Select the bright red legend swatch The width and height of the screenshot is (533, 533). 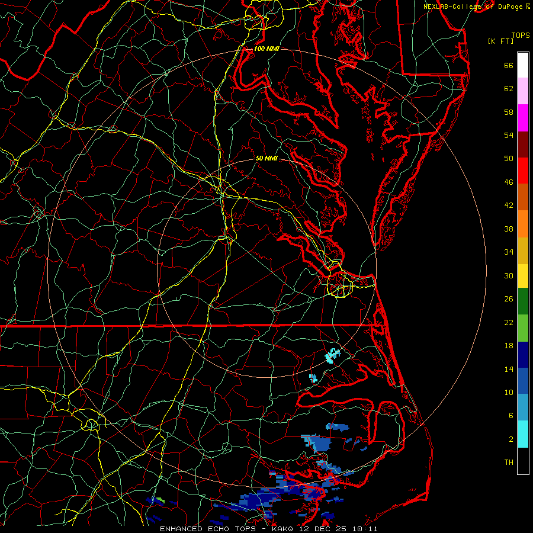[x=523, y=171]
